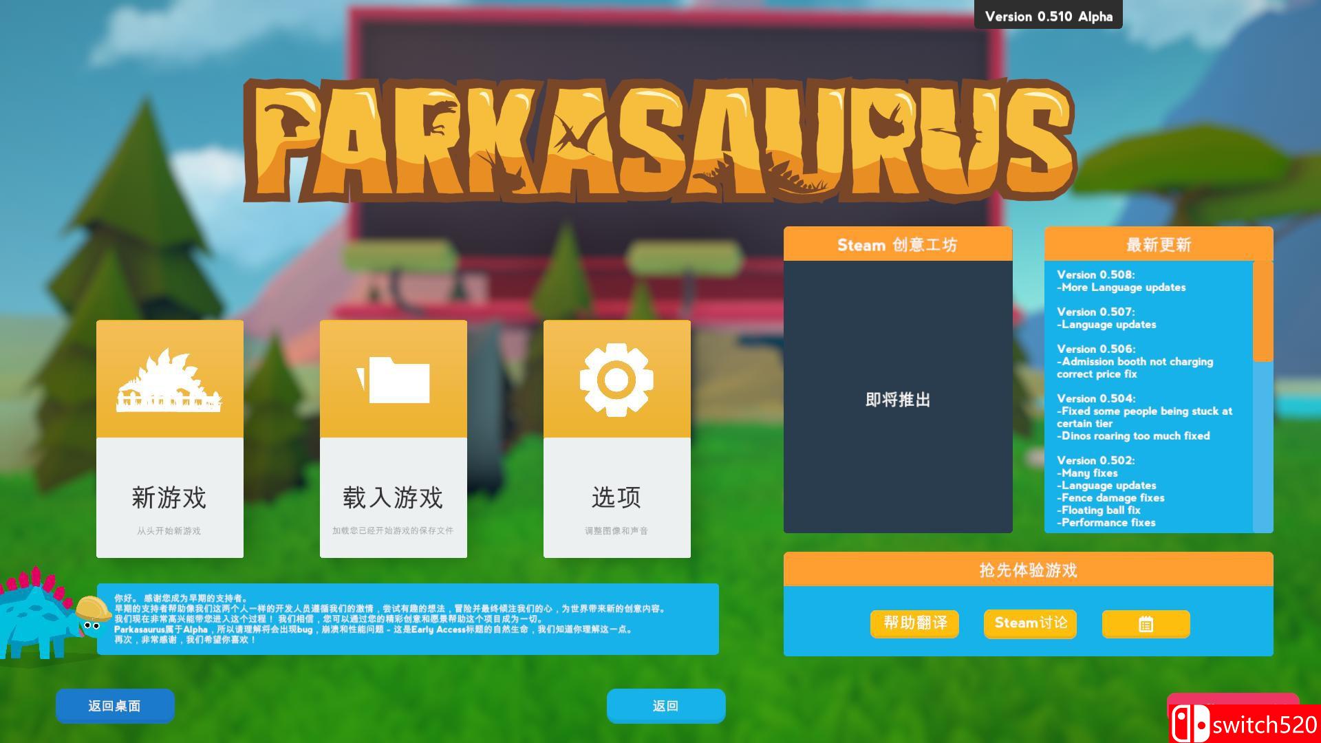This screenshot has height=743, width=1321.
Task: Click the calendar icon button
Action: pyautogui.click(x=1146, y=624)
